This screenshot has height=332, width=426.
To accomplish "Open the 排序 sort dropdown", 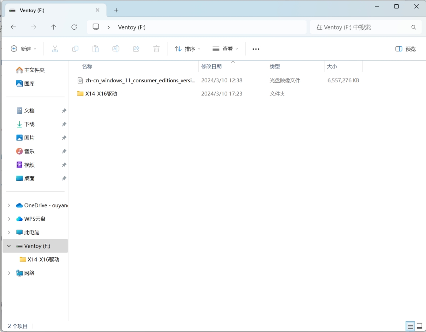I will point(188,49).
